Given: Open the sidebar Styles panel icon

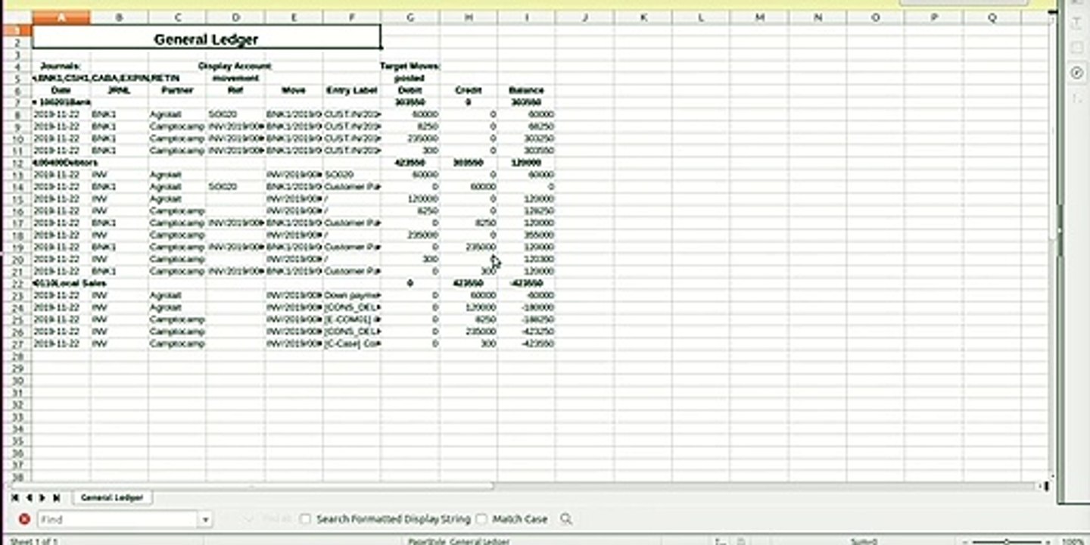Looking at the screenshot, I should (1077, 23).
